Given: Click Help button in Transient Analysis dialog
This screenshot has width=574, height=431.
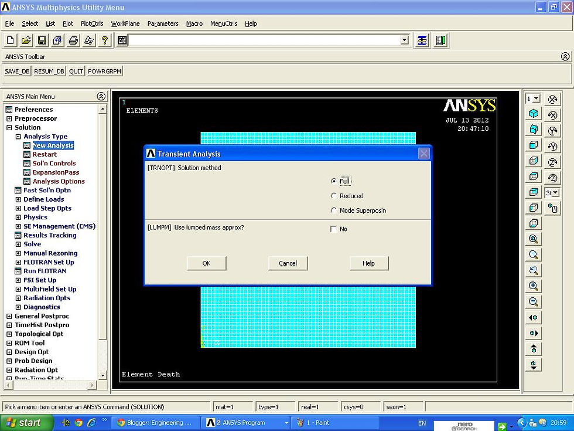Looking at the screenshot, I should [x=368, y=263].
